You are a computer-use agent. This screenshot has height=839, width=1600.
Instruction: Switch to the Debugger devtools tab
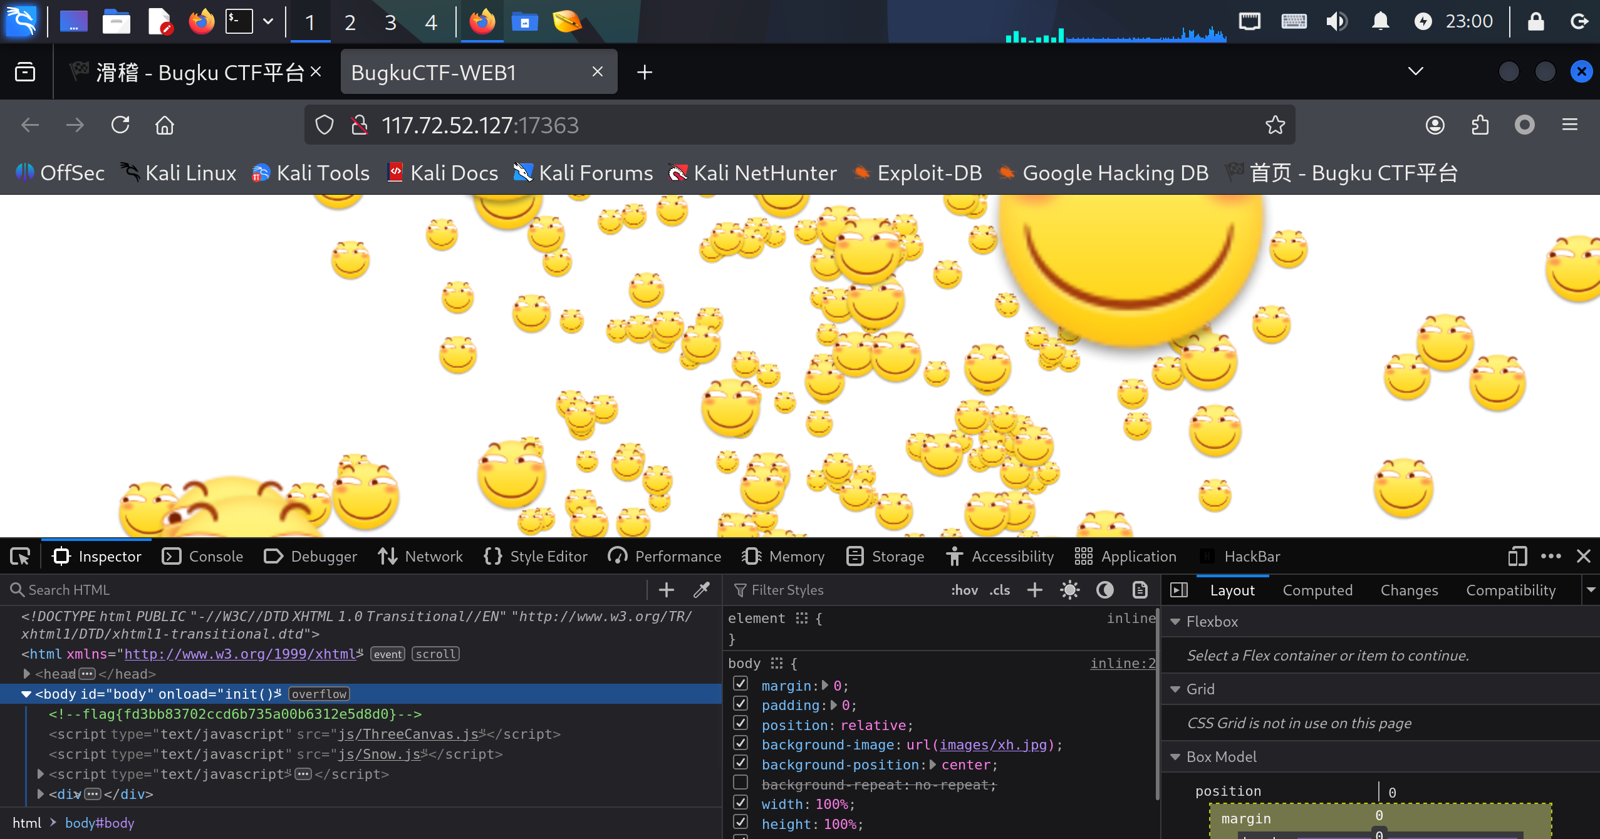point(311,557)
